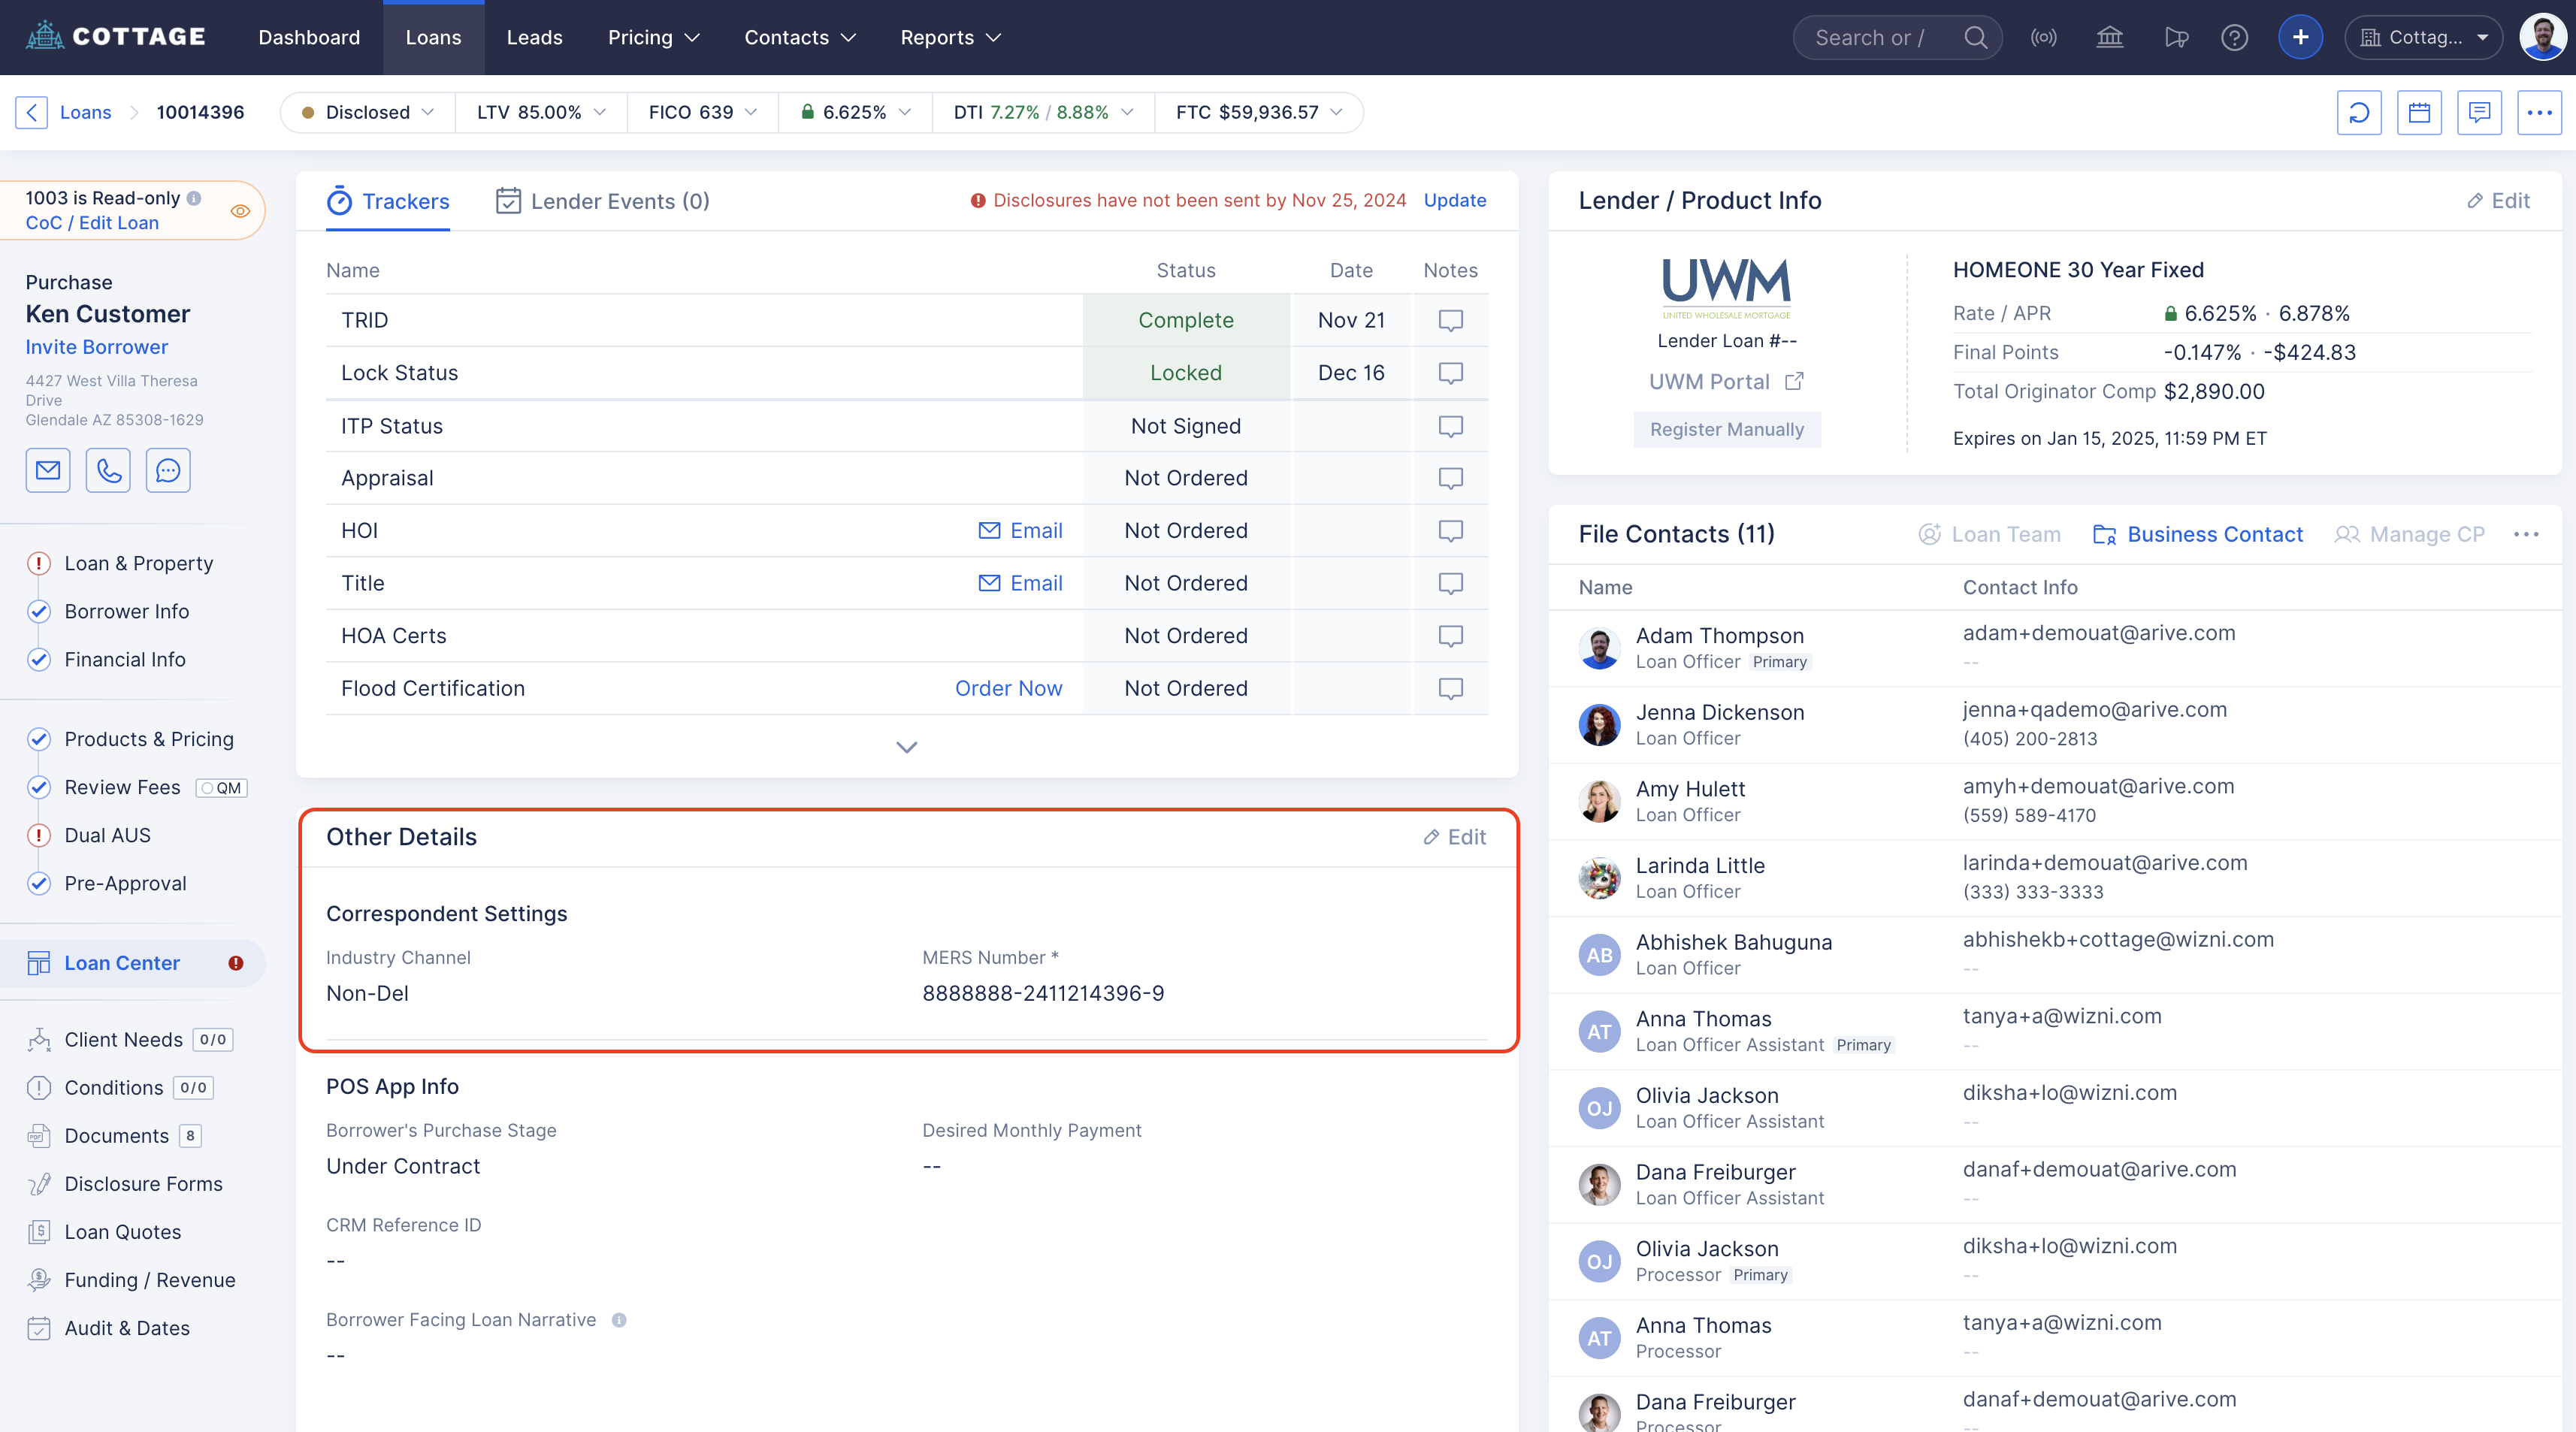The image size is (2576, 1432).
Task: Open the FICO 639 dropdown
Action: click(702, 112)
